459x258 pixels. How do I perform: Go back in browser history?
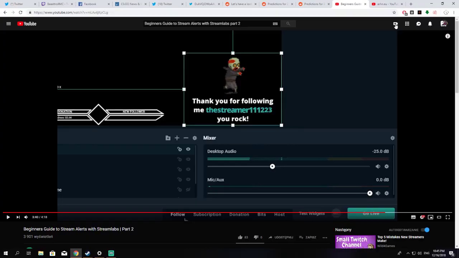point(5,13)
